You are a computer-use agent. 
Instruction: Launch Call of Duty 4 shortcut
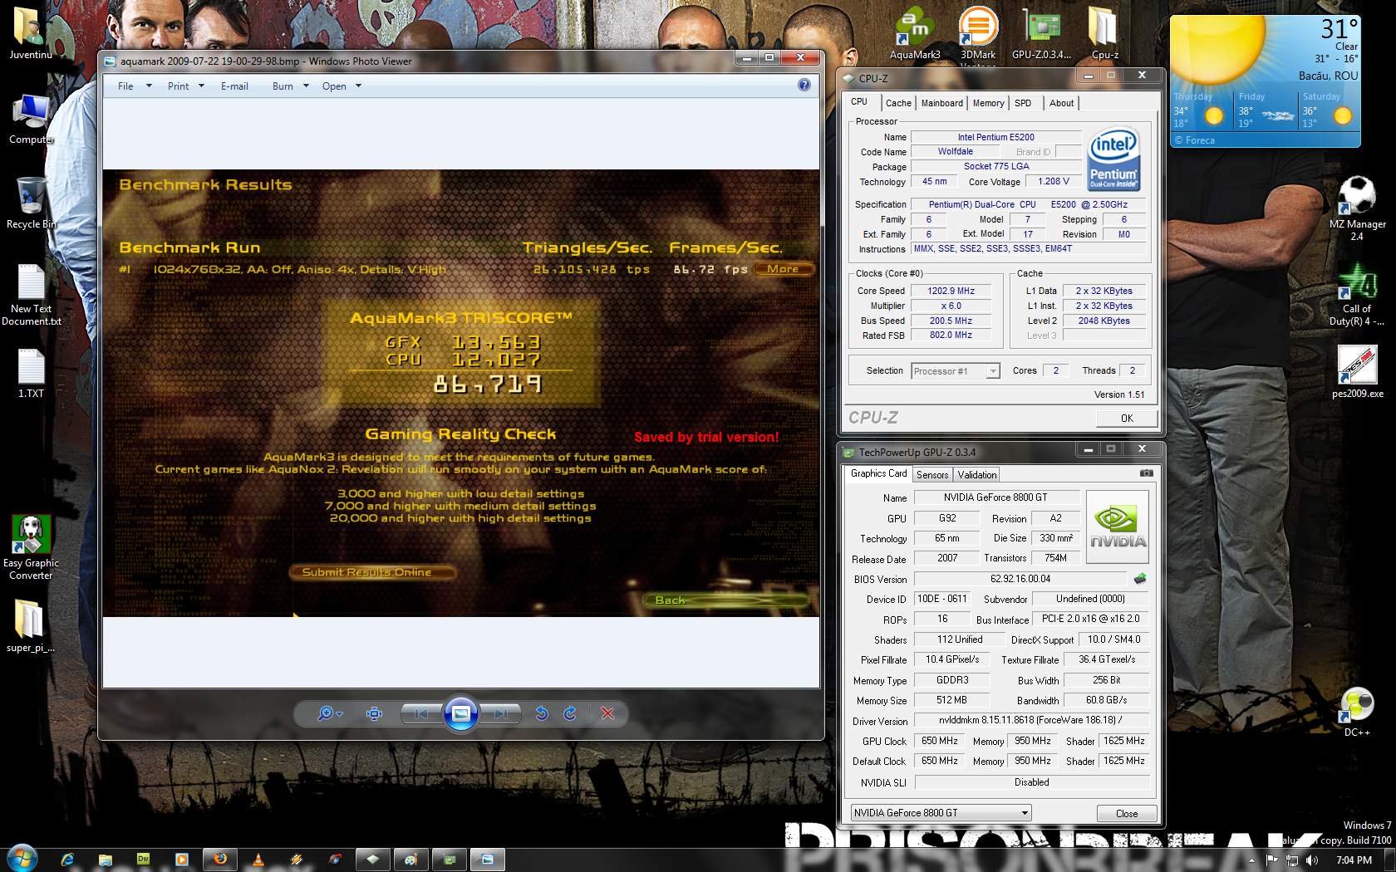click(1357, 294)
